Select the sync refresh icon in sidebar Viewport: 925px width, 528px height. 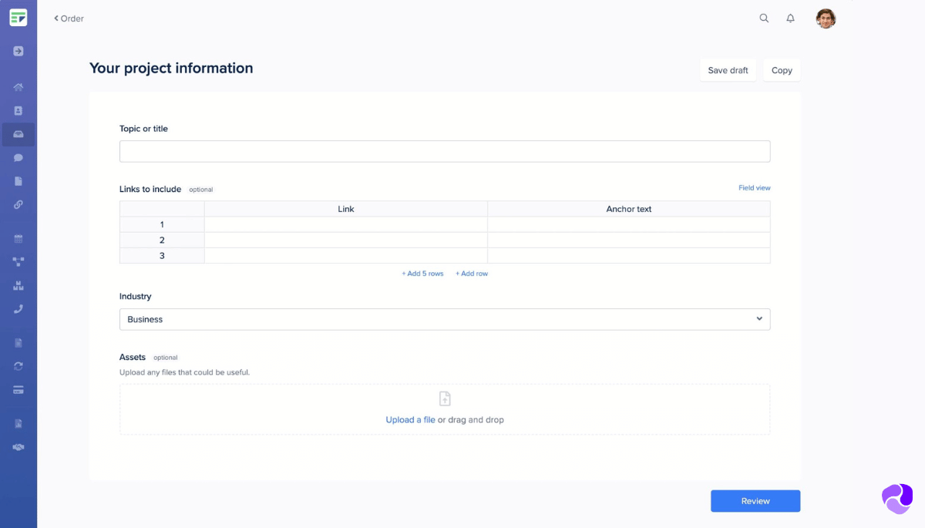point(18,365)
